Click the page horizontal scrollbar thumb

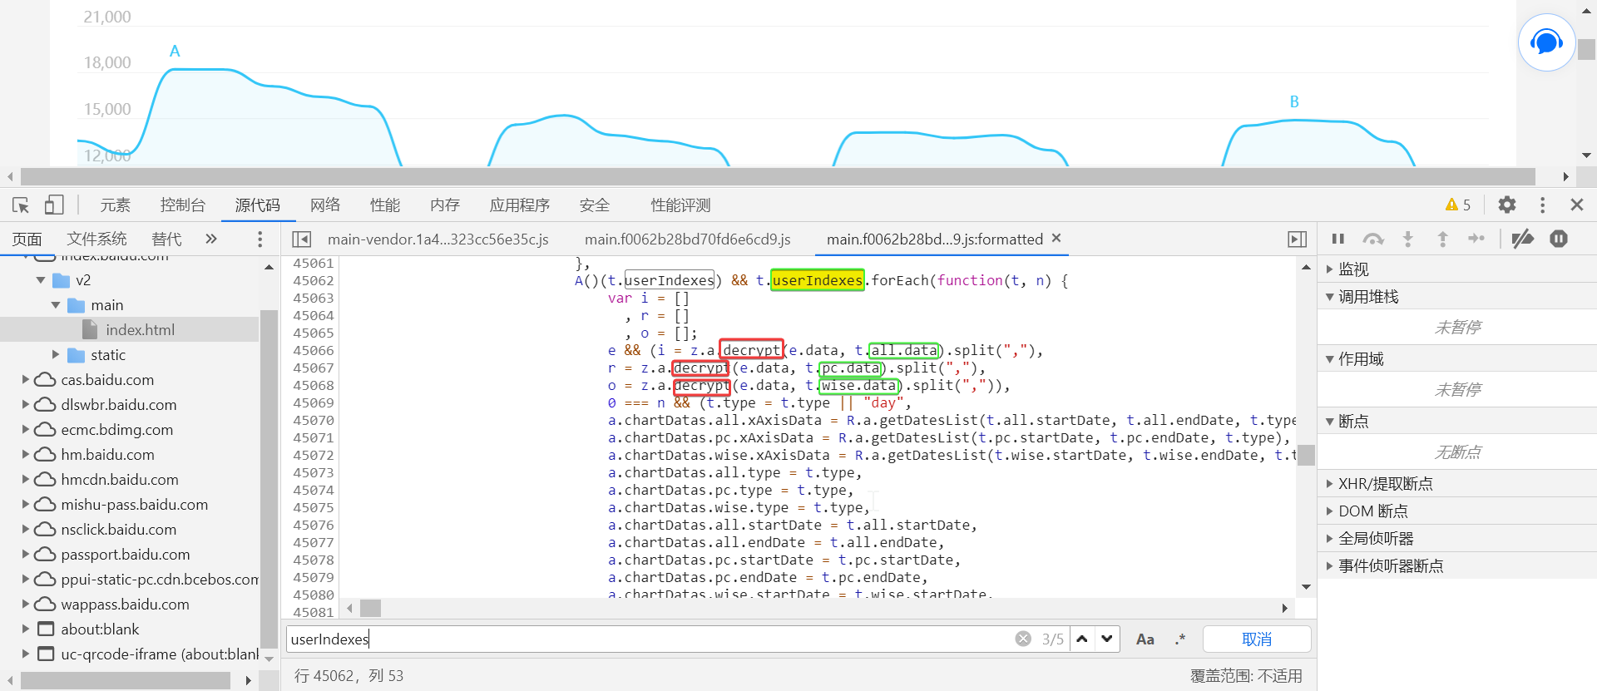[778, 176]
